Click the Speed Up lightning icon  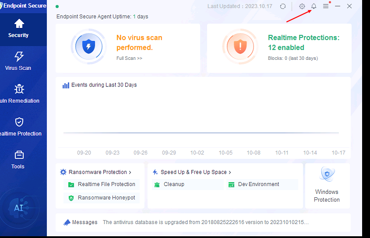pyautogui.click(x=155, y=172)
